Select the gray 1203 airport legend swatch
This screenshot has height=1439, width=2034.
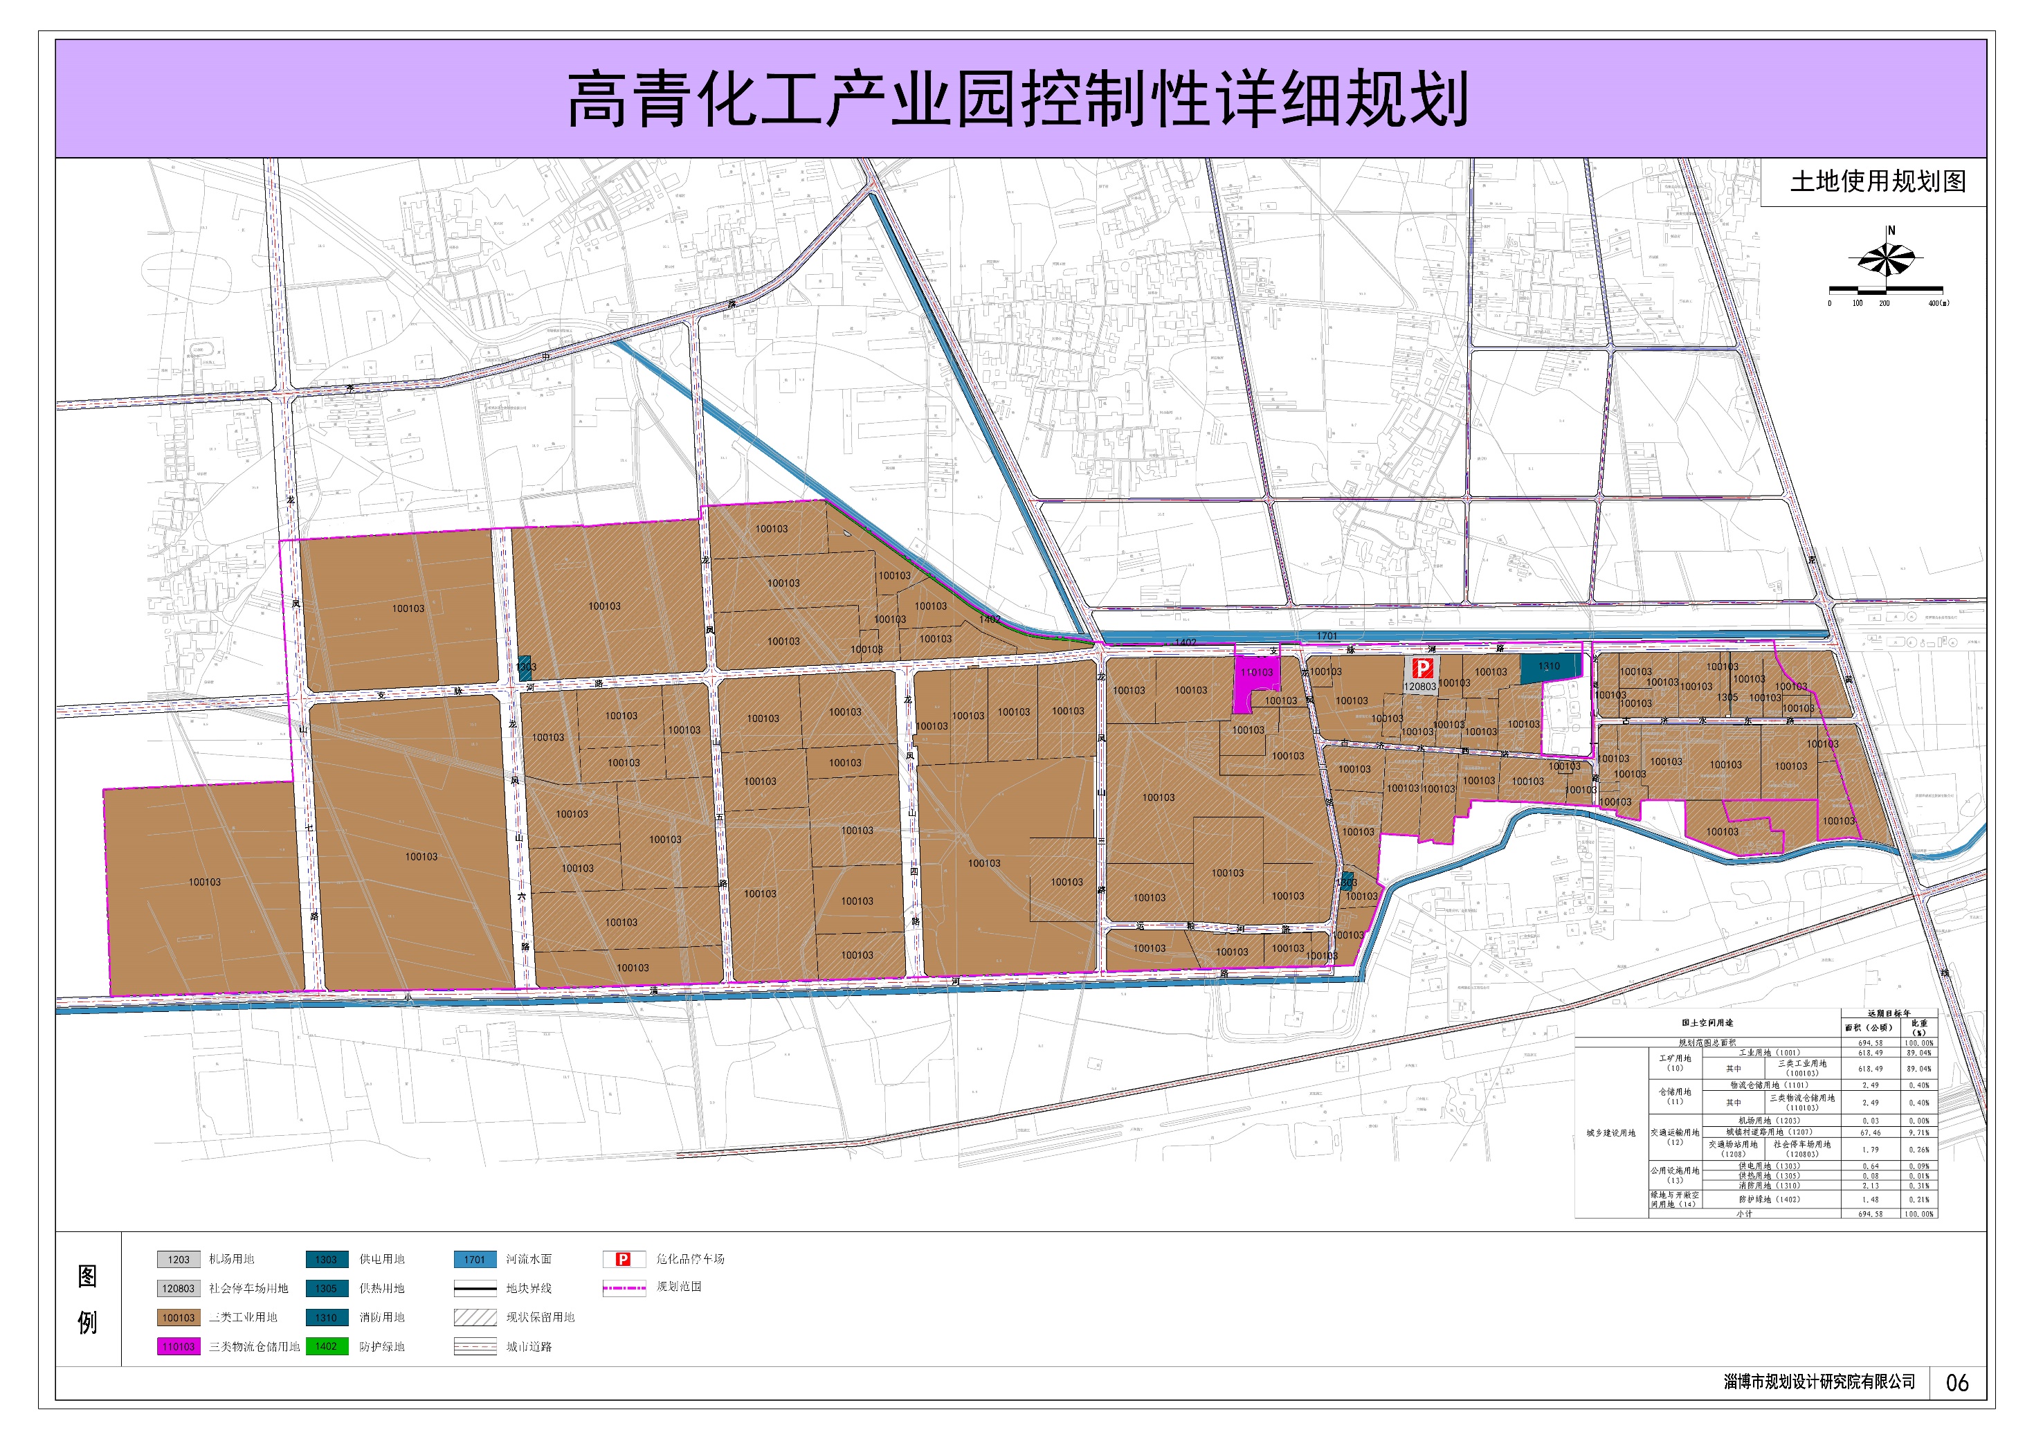coord(179,1259)
